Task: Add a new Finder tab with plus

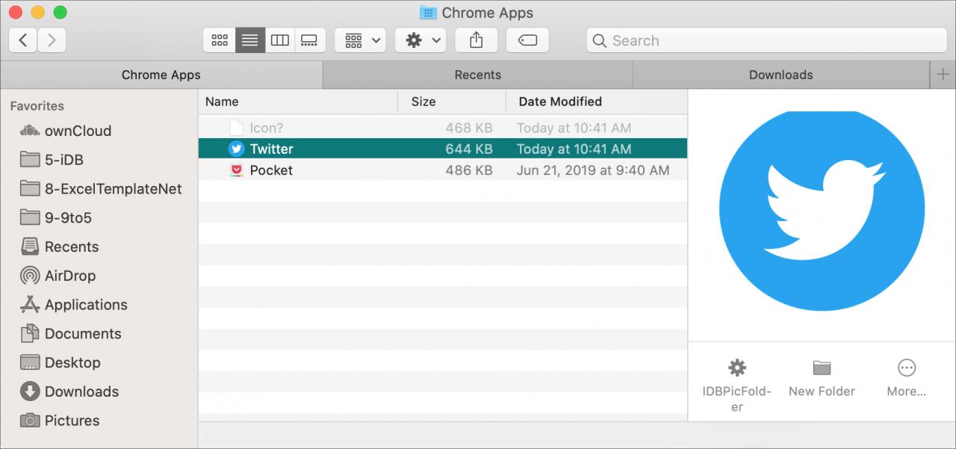Action: point(943,75)
